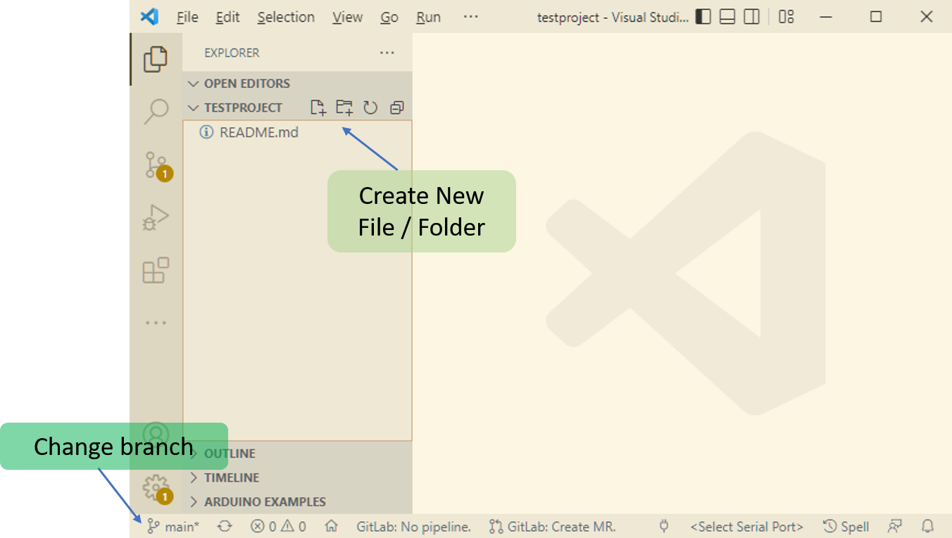Open the Extensions view icon
Viewport: 952px width, 538px height.
pos(156,271)
